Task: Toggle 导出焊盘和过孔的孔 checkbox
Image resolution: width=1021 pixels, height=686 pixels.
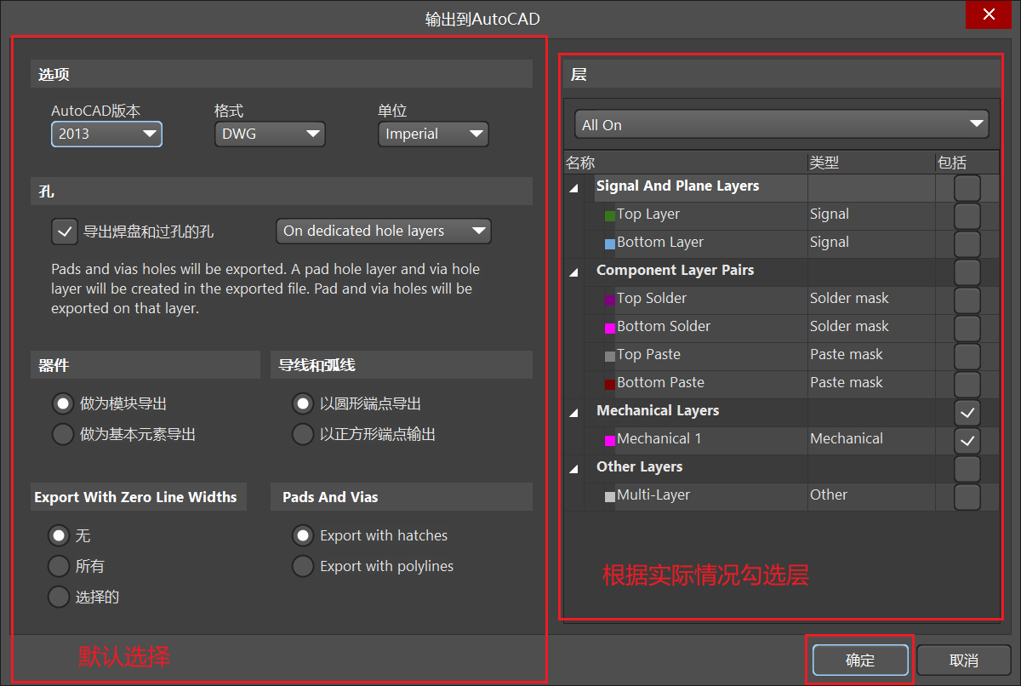Action: pos(65,232)
